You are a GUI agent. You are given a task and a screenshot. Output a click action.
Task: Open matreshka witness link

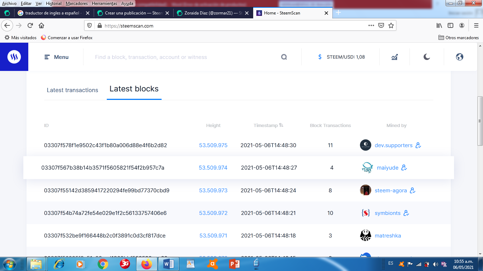point(388,236)
